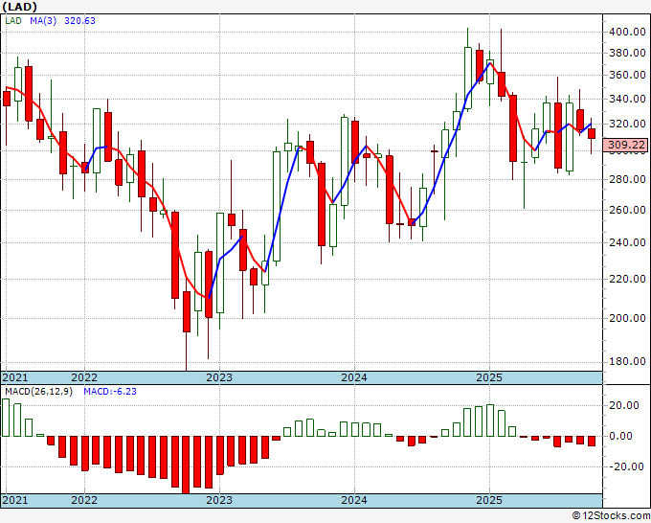Screen dimensions: 651x523
Task: Click the 380.00 price axis label
Action: (x=627, y=53)
